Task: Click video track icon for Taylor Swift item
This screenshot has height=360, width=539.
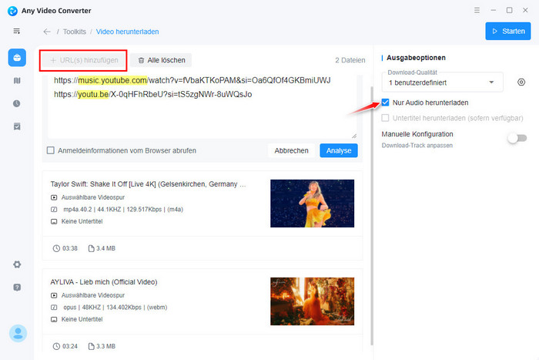Action: [x=54, y=197]
